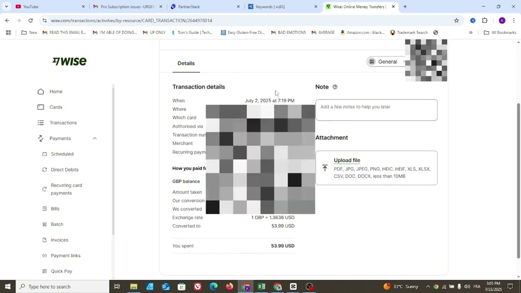
Task: Switch to the Pro Subscription issues Gmail tab
Action: [x=127, y=7]
